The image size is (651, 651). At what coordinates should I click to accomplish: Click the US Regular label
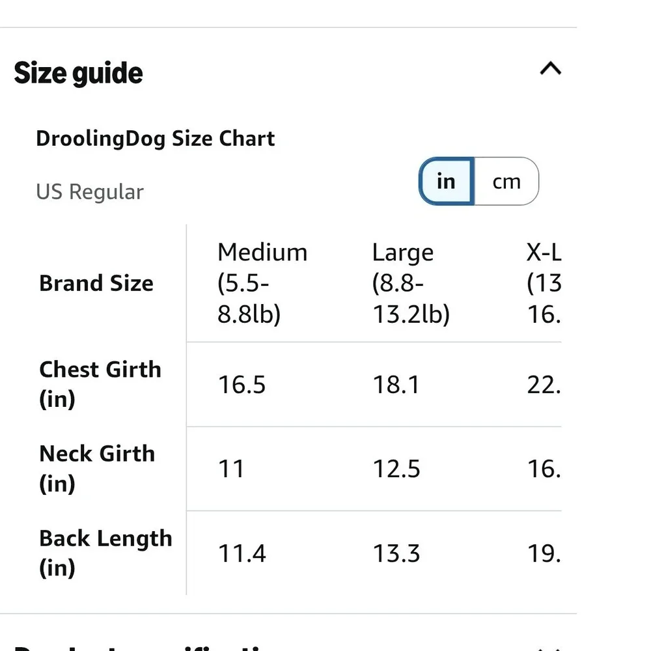(90, 192)
